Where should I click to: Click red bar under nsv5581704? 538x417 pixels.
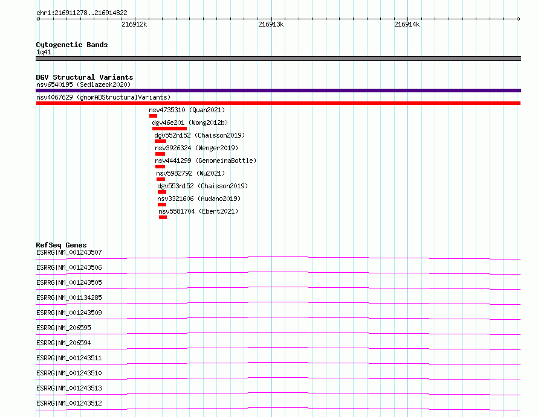point(163,217)
